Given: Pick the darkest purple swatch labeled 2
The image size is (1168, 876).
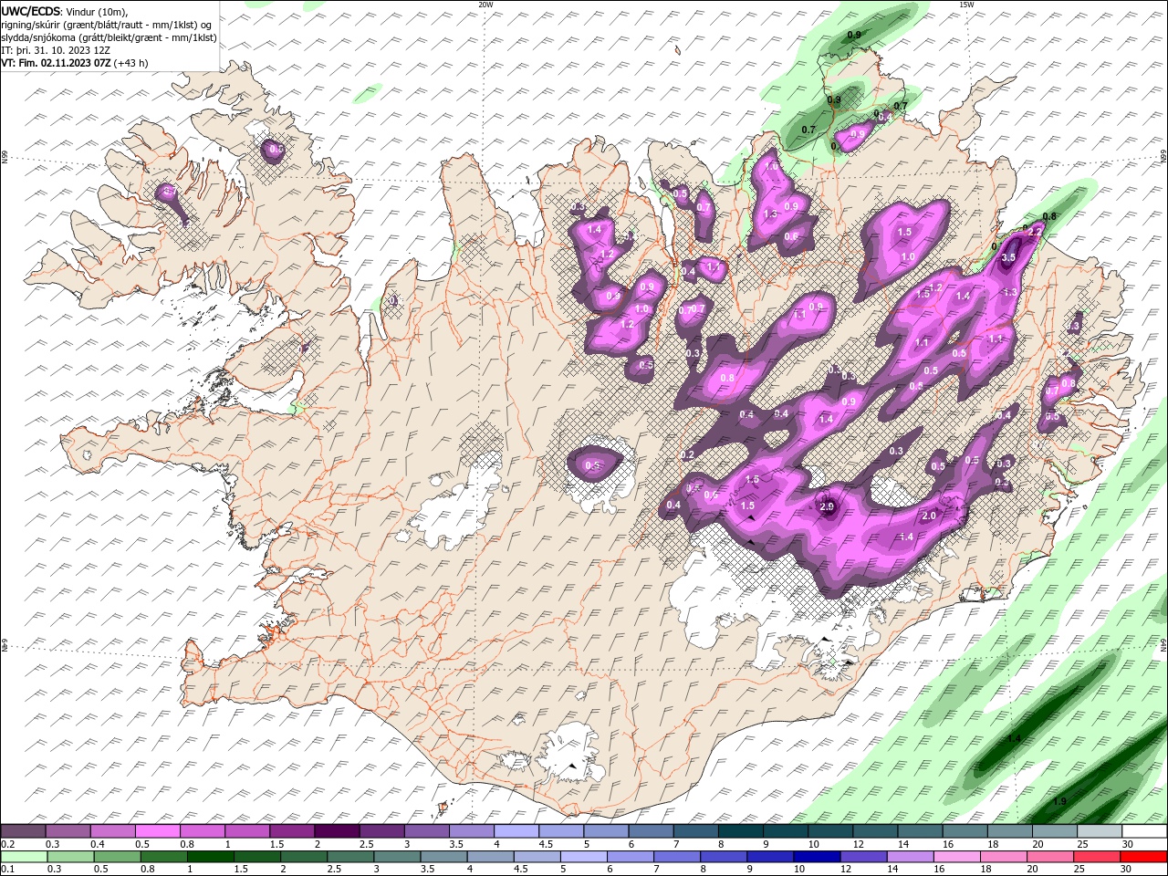Looking at the screenshot, I should pyautogui.click(x=336, y=831).
